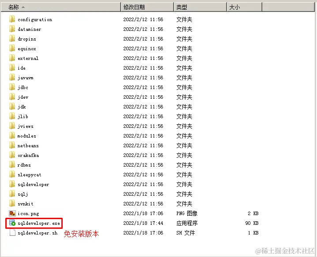This screenshot has width=317, height=257.
Task: Sort by the 类型 column header
Action: (x=200, y=7)
